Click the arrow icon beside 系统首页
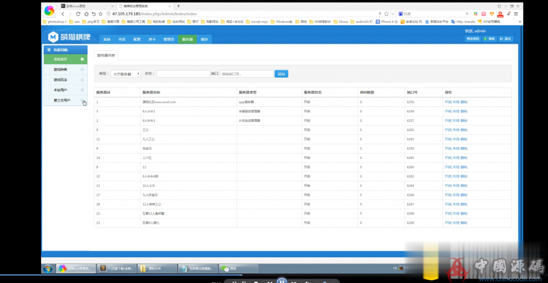Image resolution: width=548 pixels, height=283 pixels. point(82,59)
